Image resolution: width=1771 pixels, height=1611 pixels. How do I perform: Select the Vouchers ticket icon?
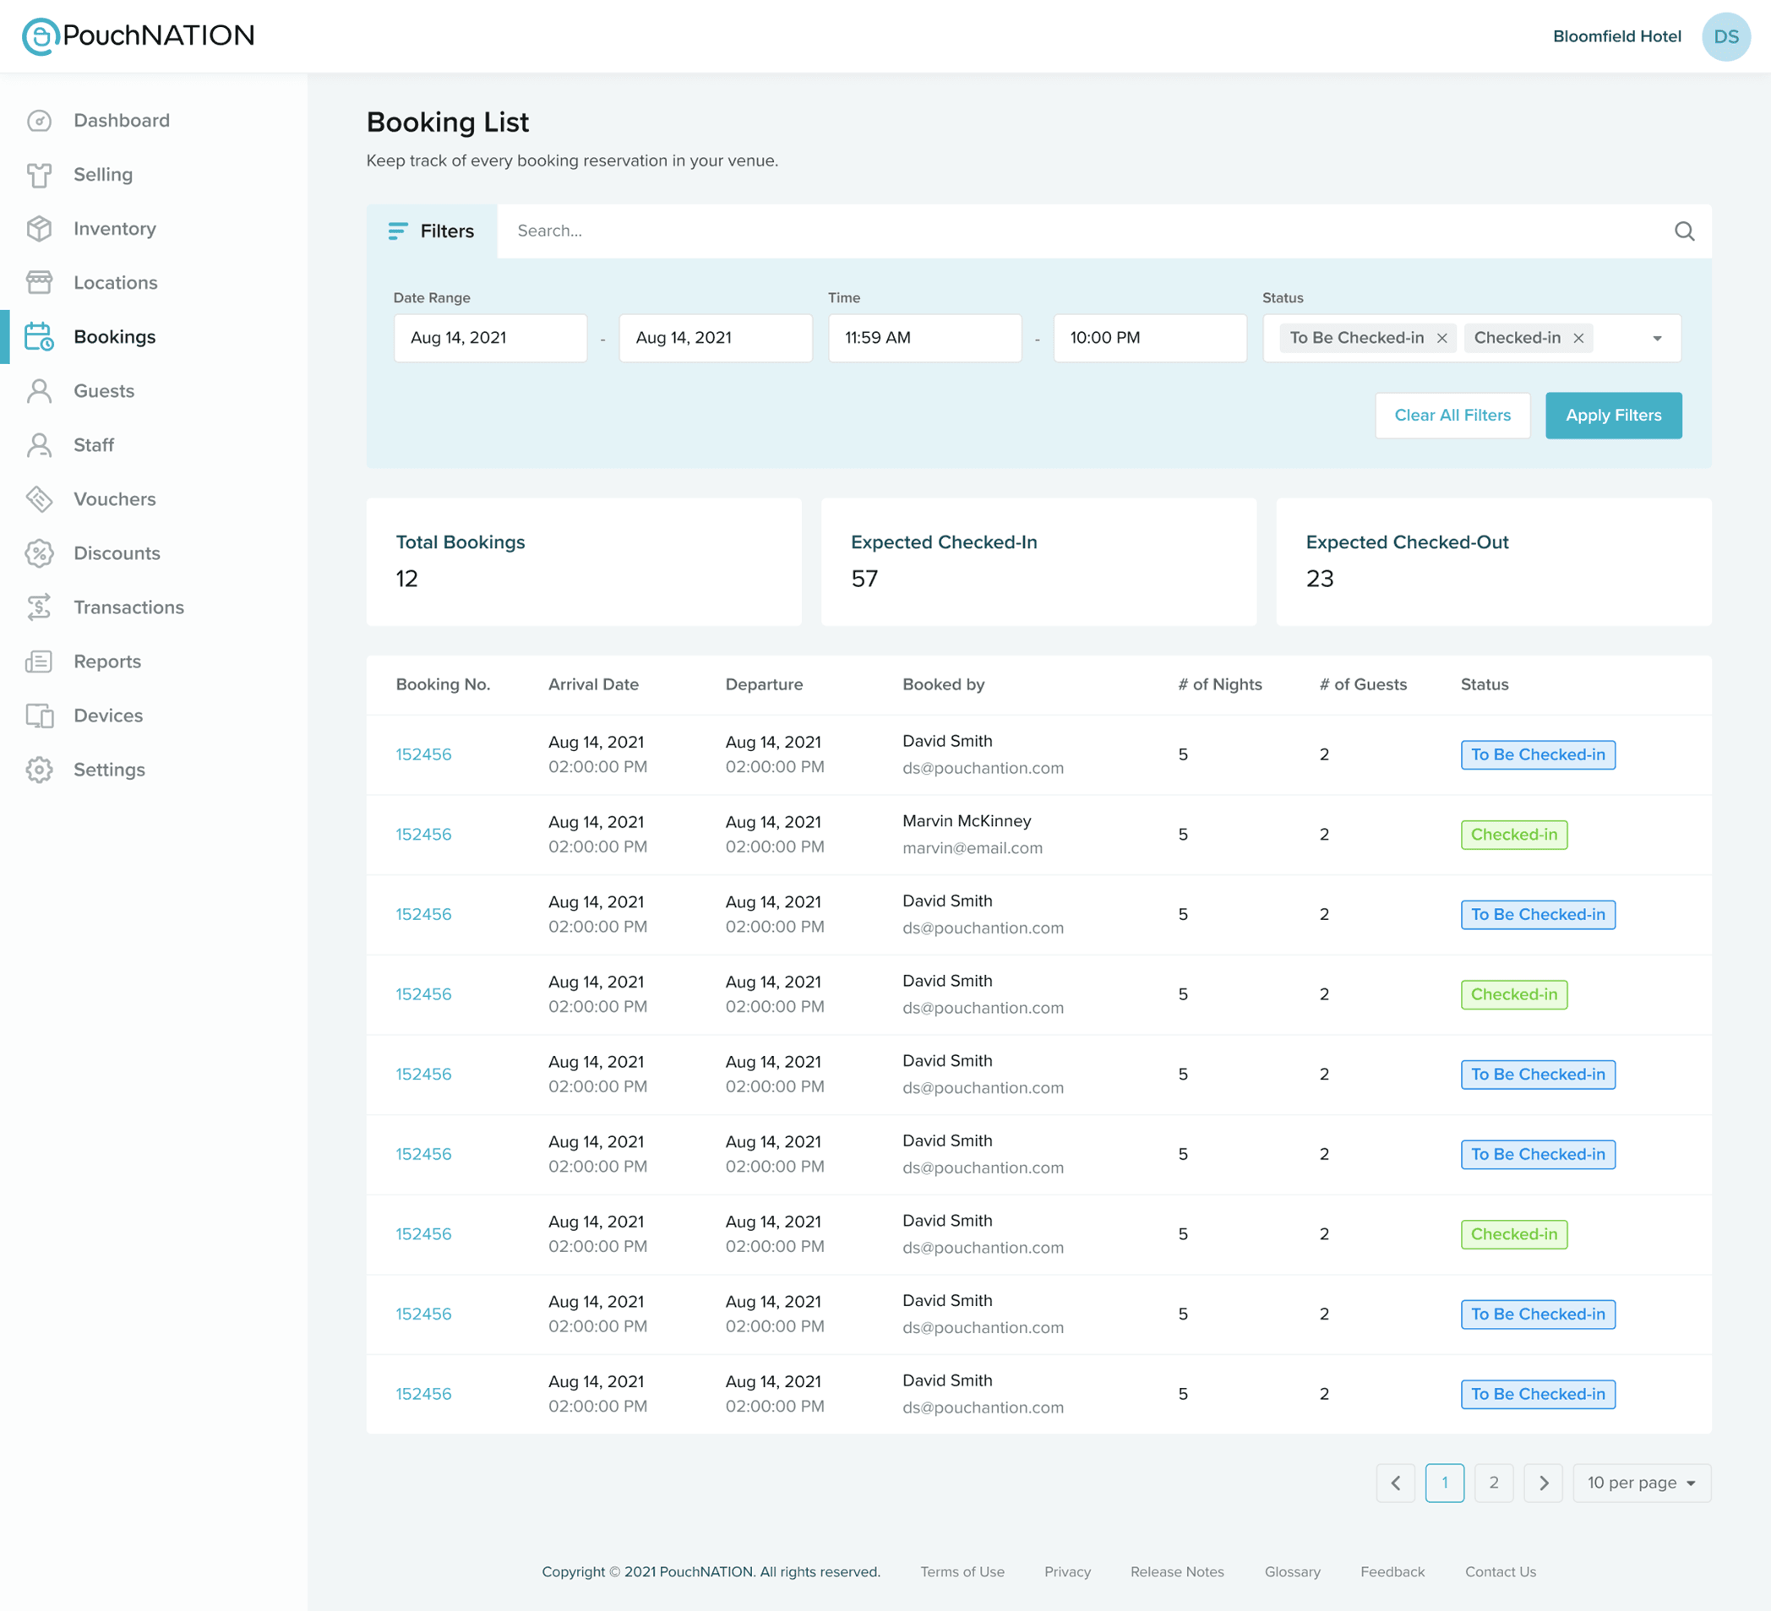(40, 499)
